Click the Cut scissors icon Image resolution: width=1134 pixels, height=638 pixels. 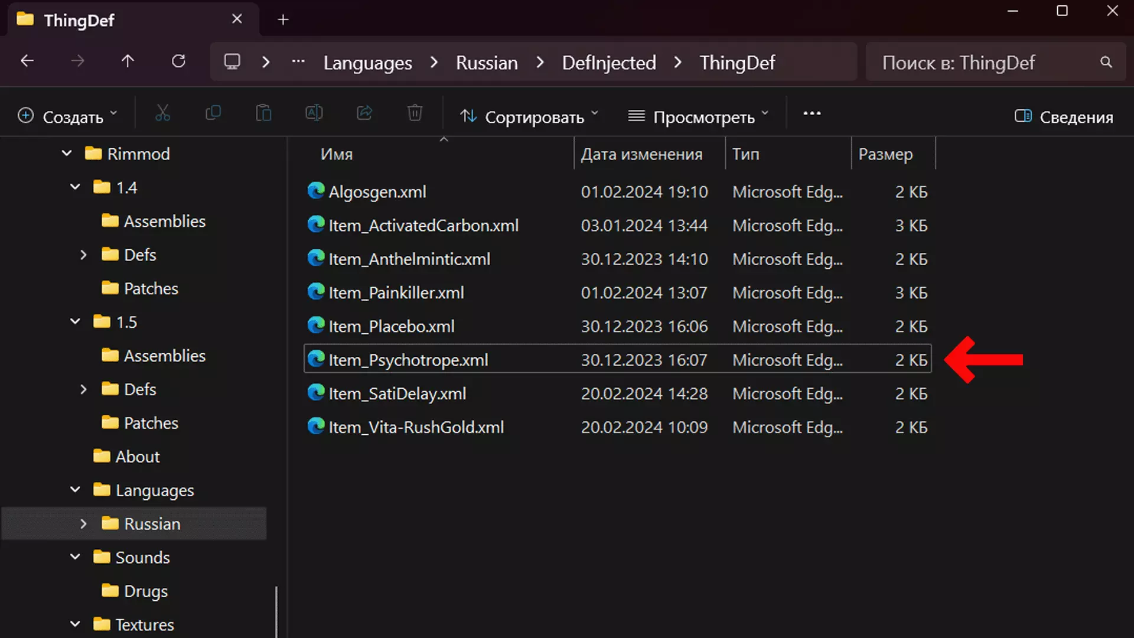pos(162,113)
